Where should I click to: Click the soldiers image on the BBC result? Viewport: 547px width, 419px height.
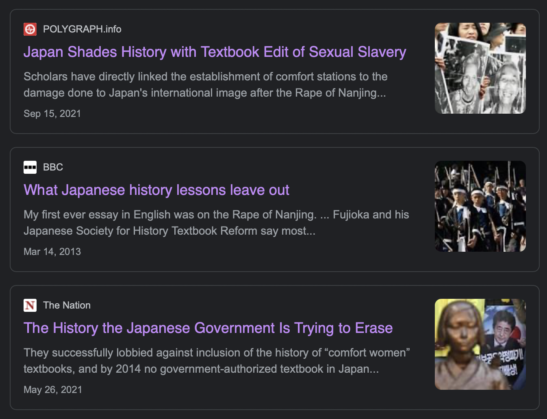pyautogui.click(x=480, y=206)
